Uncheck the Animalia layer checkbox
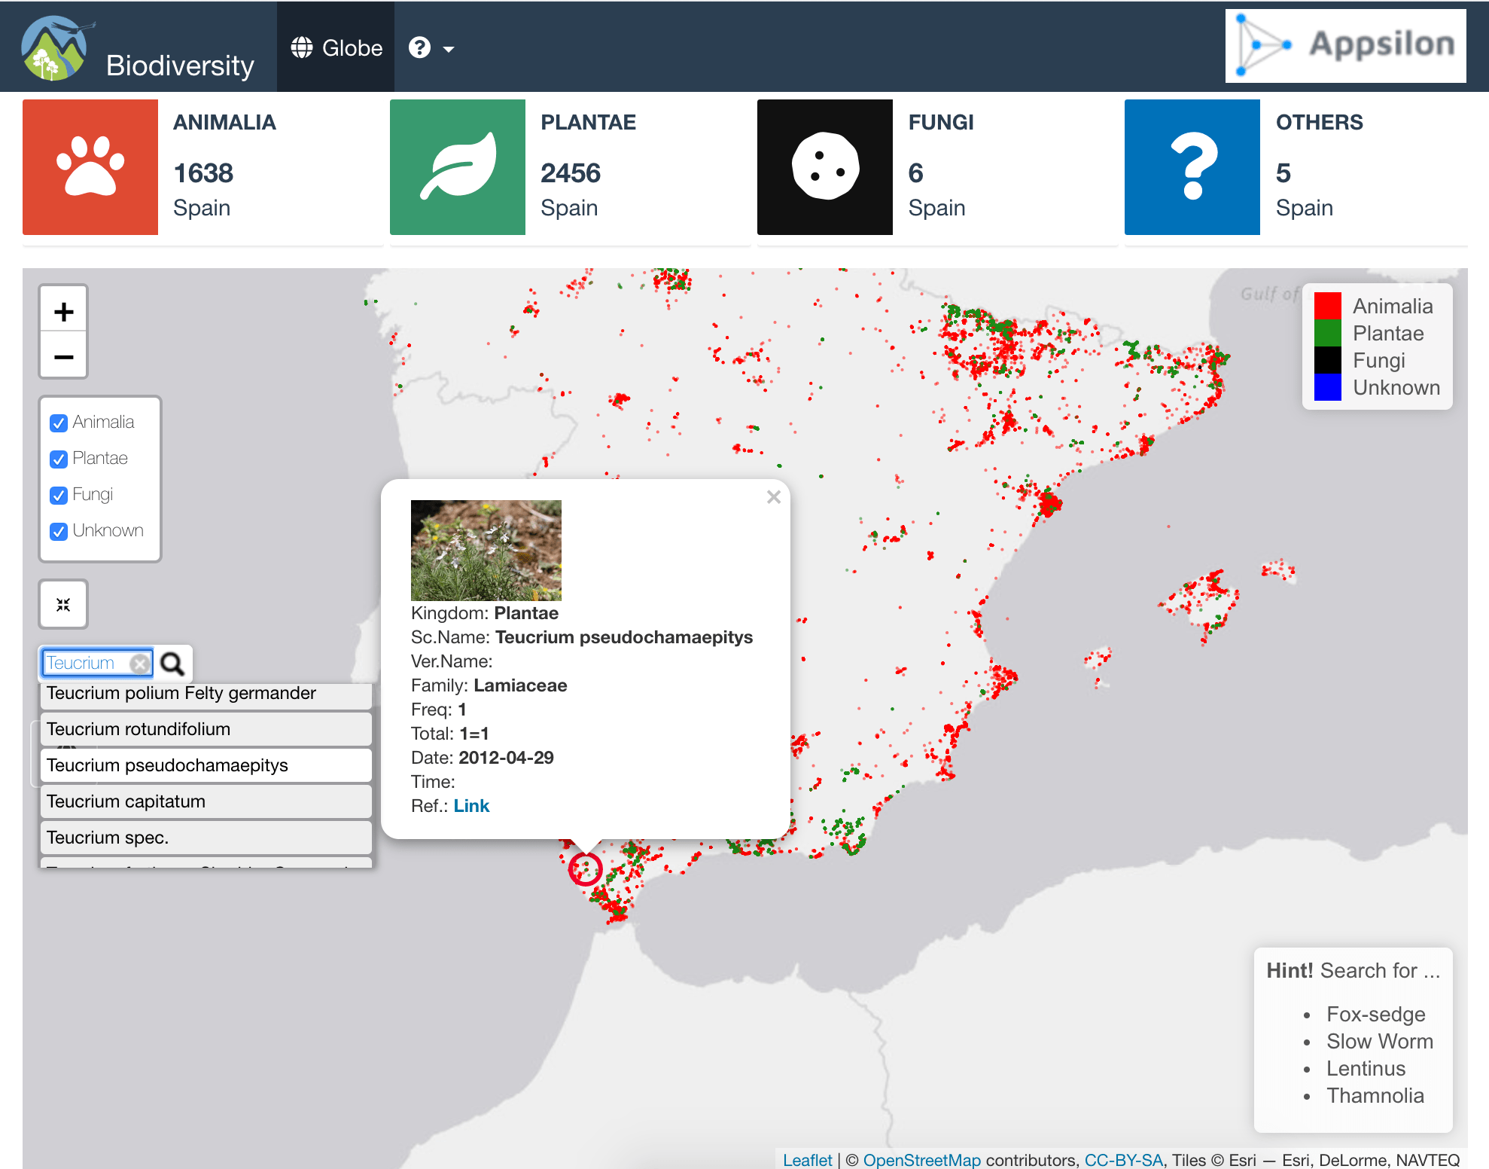This screenshot has height=1169, width=1489. (59, 423)
